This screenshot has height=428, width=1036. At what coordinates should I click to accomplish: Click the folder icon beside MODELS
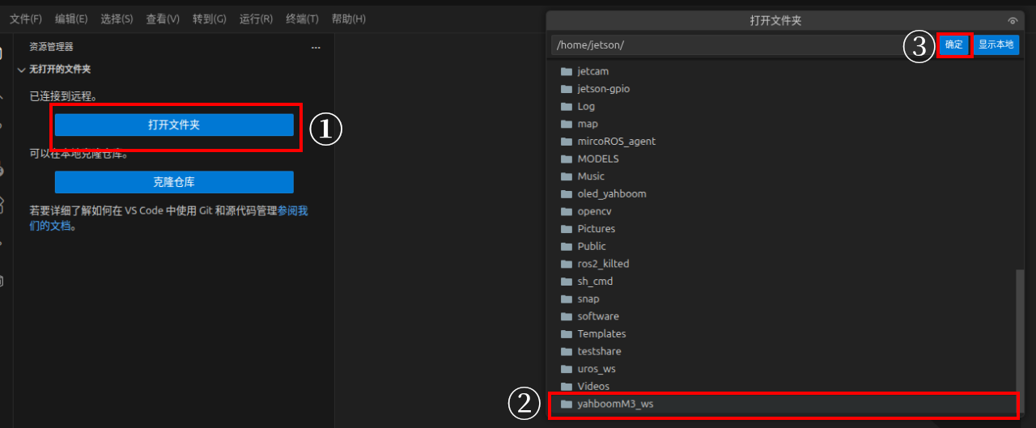click(567, 159)
